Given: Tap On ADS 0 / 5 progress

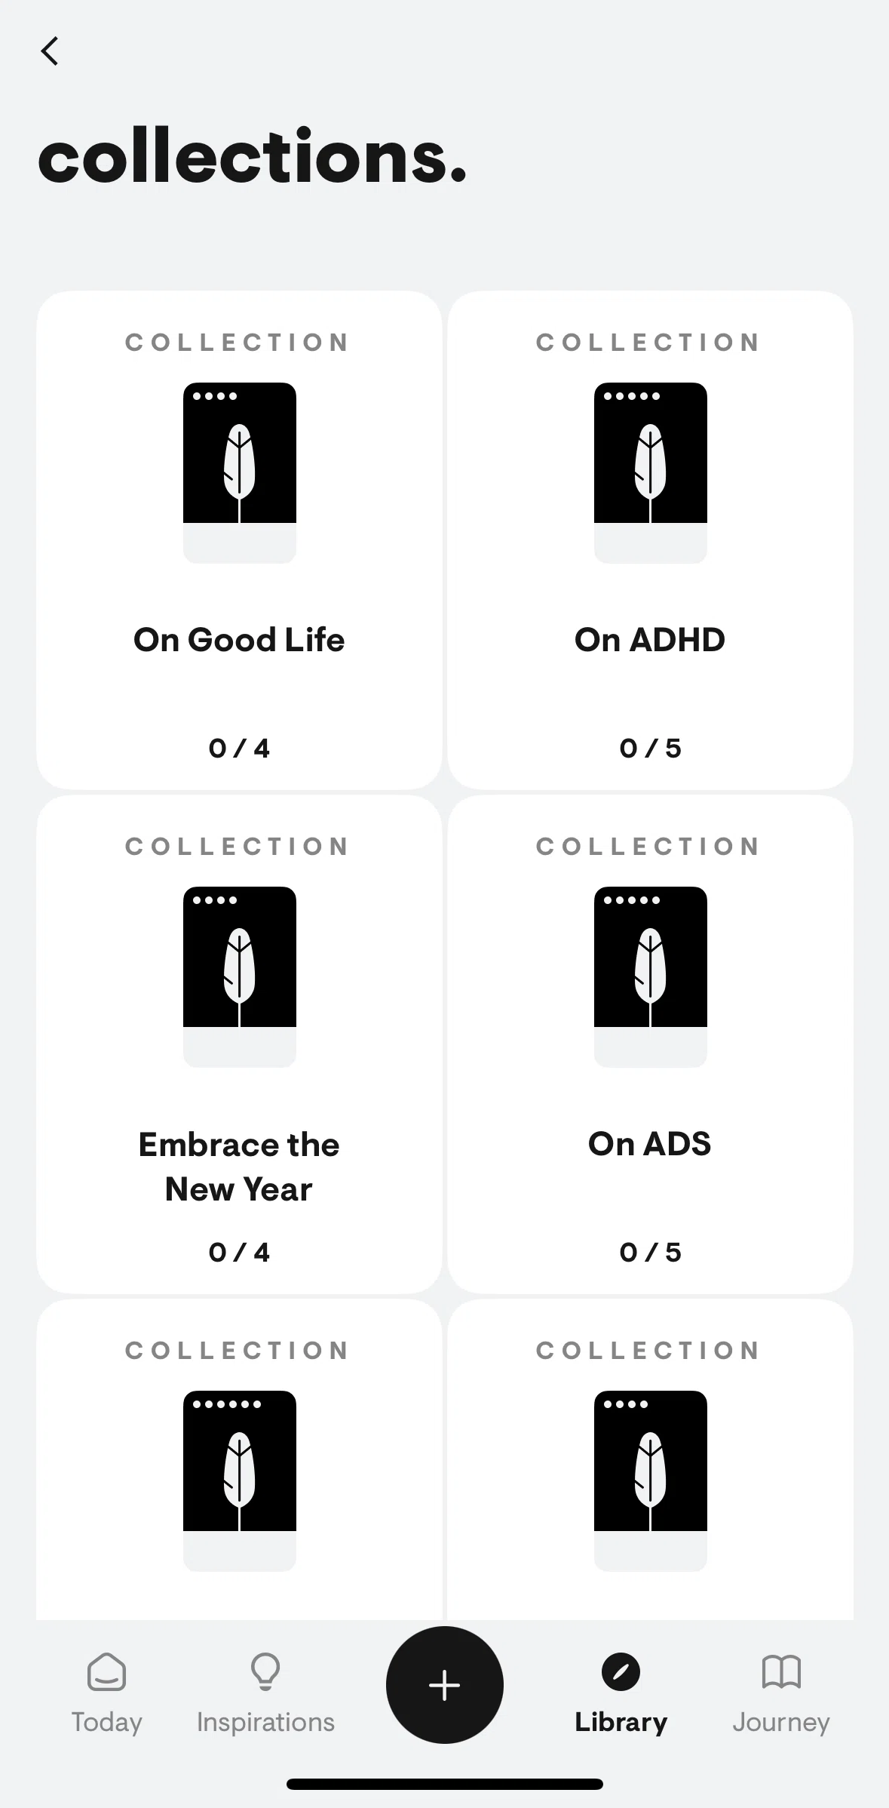Looking at the screenshot, I should [650, 1252].
